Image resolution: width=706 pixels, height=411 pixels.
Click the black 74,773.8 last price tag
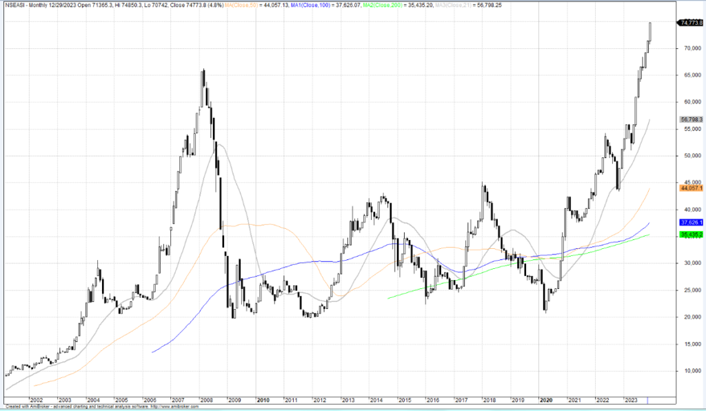(690, 23)
